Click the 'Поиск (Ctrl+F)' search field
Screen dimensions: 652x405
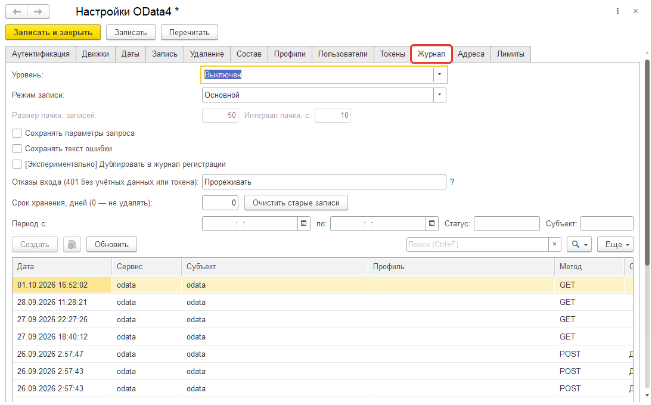(477, 245)
